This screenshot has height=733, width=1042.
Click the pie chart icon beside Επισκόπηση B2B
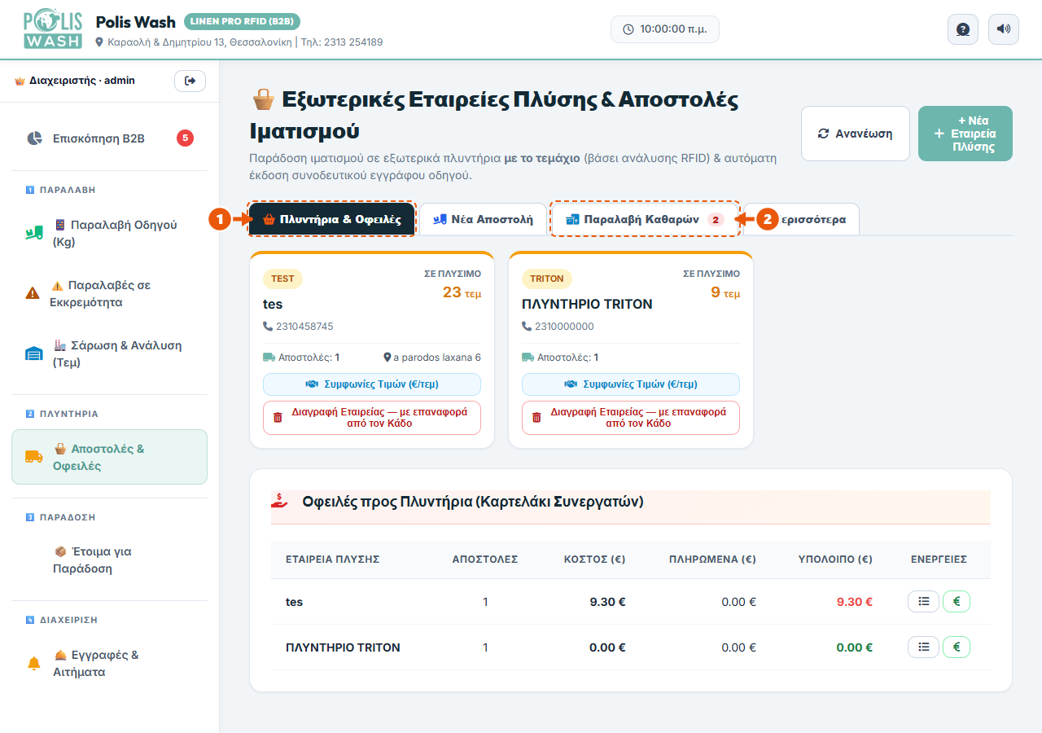pos(34,138)
